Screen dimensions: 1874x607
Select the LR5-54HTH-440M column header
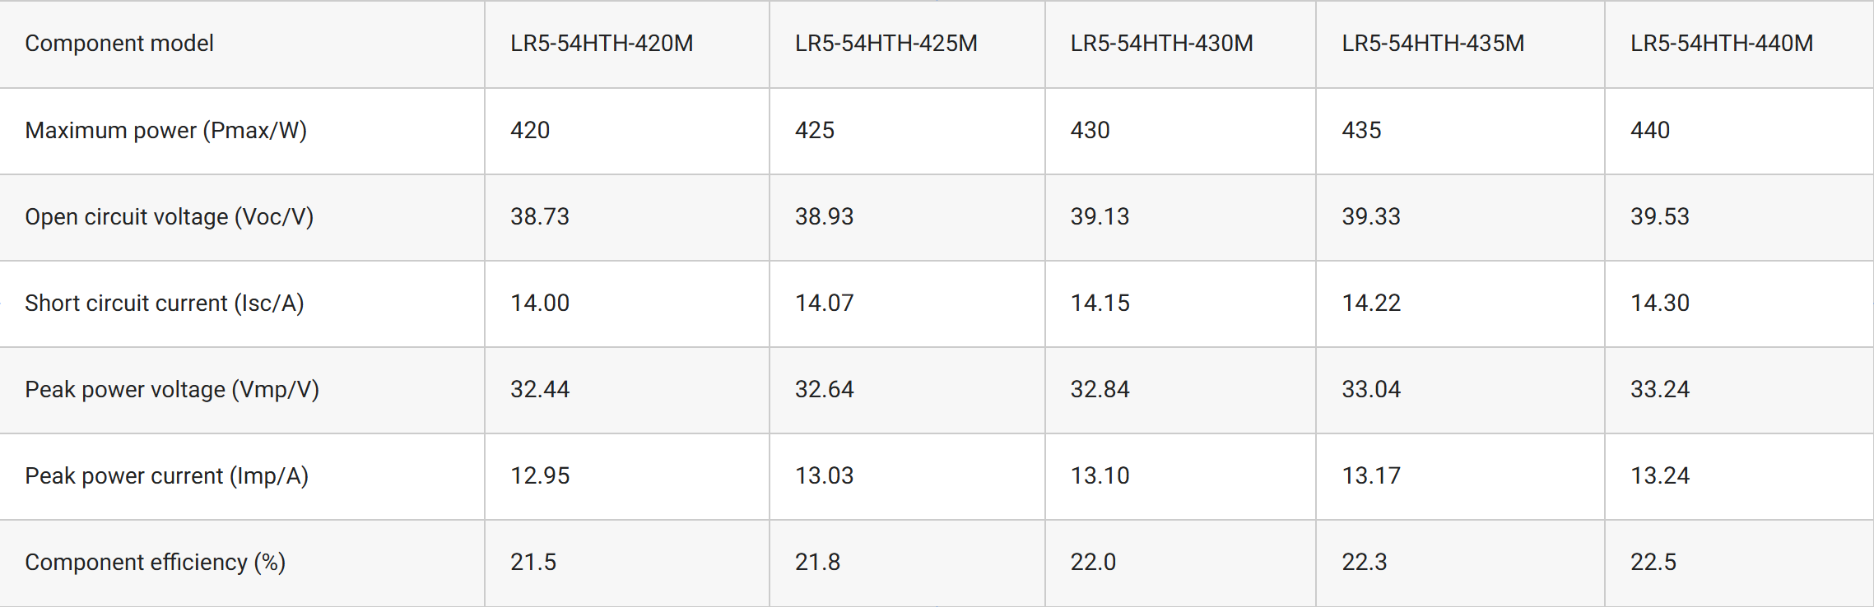pos(1722,44)
